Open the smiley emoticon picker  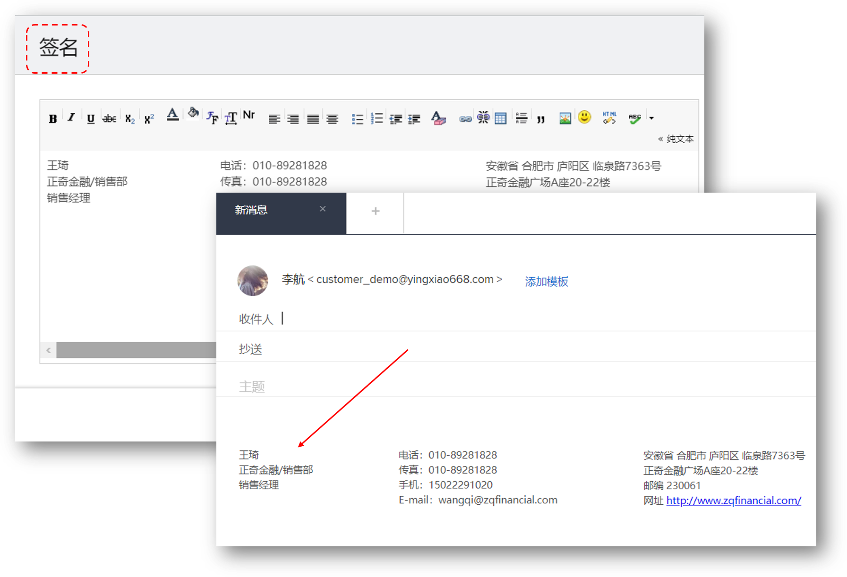click(584, 117)
